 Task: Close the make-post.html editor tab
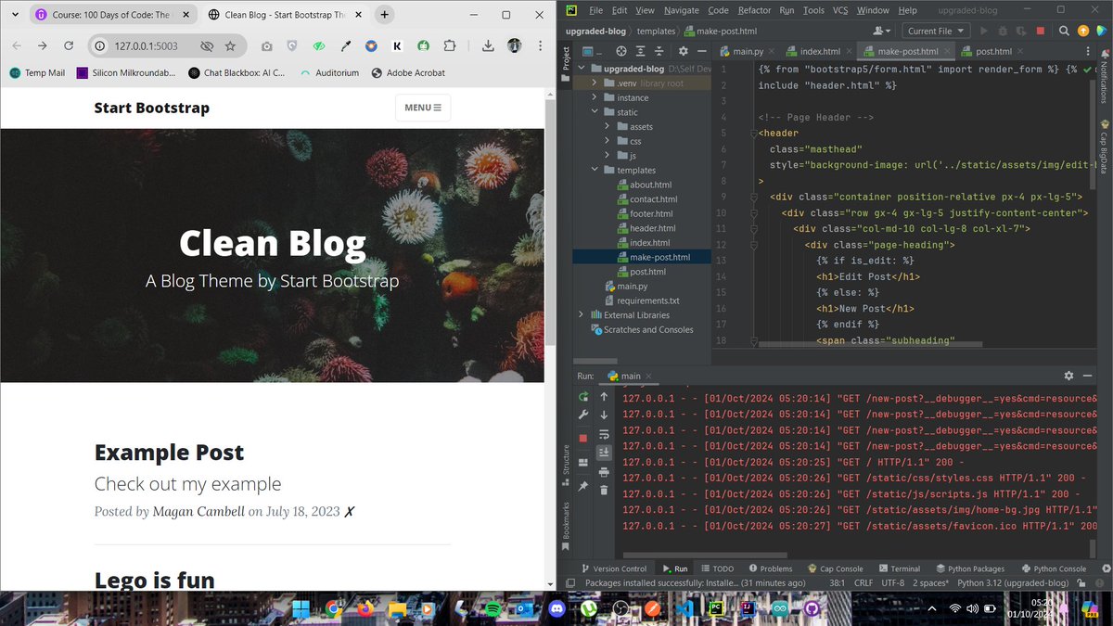(x=945, y=51)
